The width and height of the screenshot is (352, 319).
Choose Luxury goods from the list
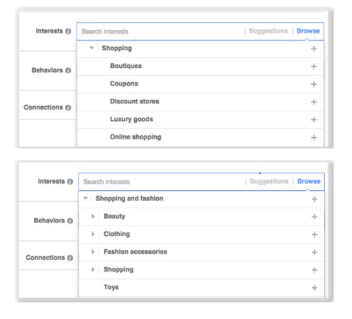click(132, 119)
